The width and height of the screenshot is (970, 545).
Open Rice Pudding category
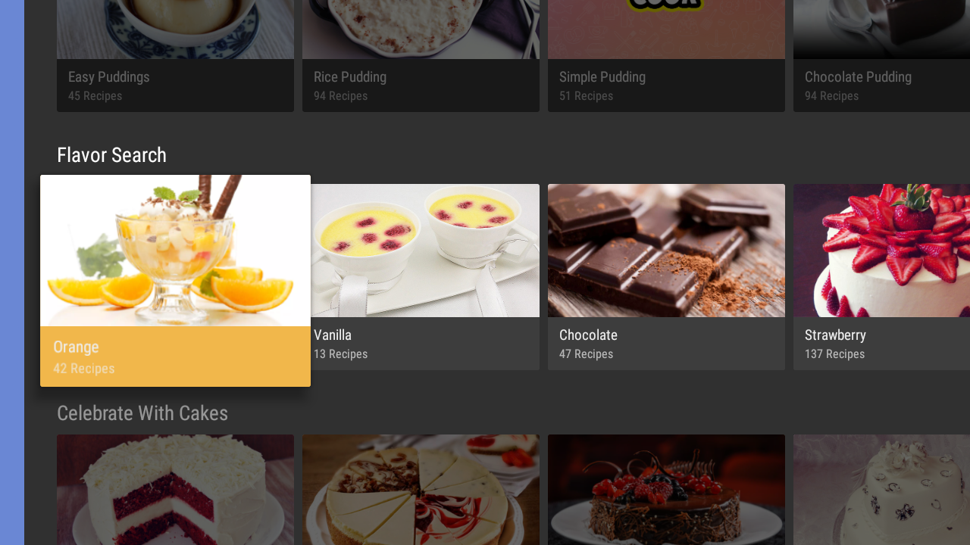pos(421,56)
